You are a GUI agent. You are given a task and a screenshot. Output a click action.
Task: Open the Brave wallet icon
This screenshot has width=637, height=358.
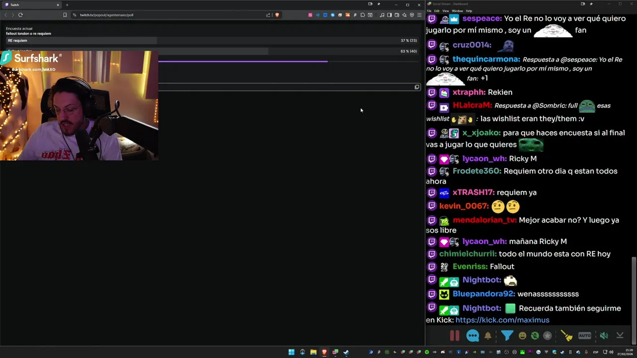(397, 15)
